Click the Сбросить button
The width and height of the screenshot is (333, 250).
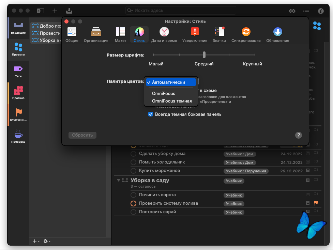[82, 135]
